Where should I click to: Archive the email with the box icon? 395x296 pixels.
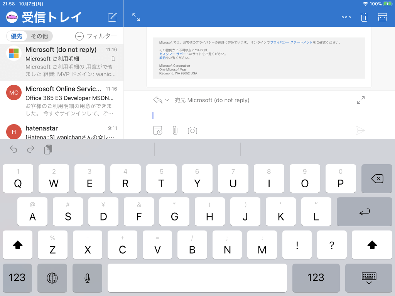pos(382,17)
